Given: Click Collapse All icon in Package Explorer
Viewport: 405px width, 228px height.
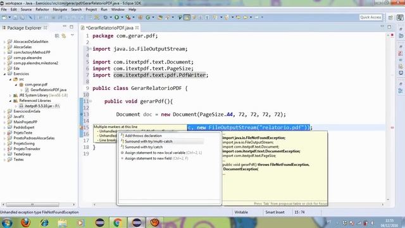Looking at the screenshot, I should coord(57,35).
